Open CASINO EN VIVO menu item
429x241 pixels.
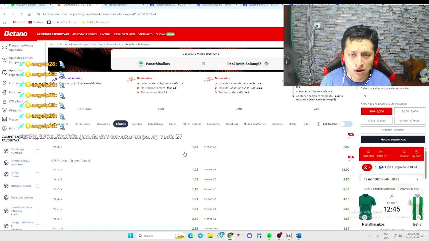point(124,34)
